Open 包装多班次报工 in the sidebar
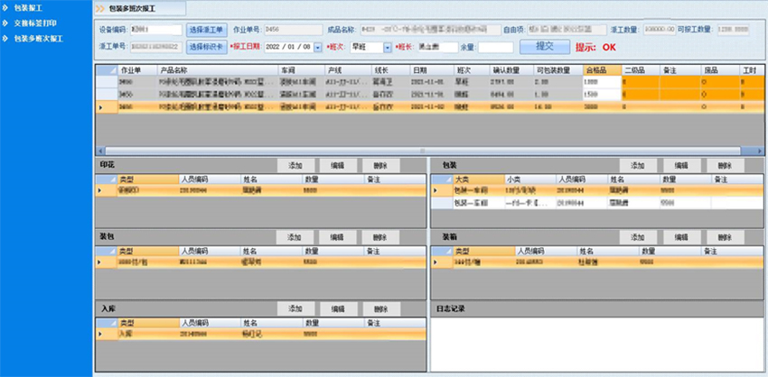The height and width of the screenshot is (377, 768). [x=38, y=38]
